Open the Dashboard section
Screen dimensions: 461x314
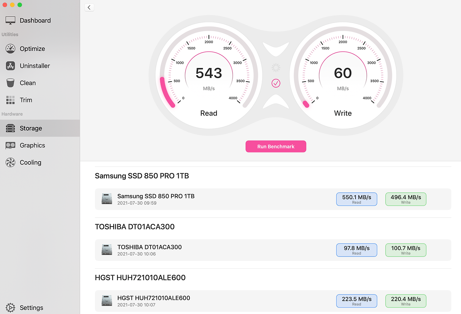pos(40,21)
